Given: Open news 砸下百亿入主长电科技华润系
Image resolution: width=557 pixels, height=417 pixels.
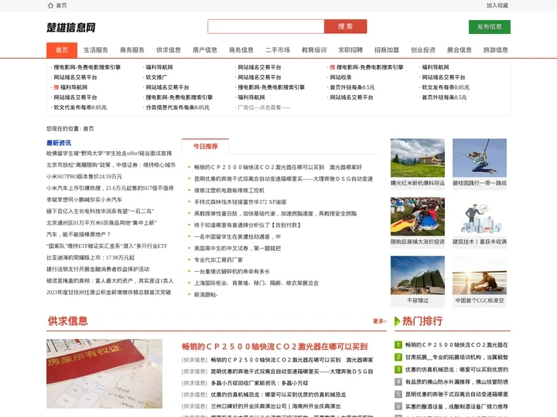Looking at the screenshot, I should 100,211.
